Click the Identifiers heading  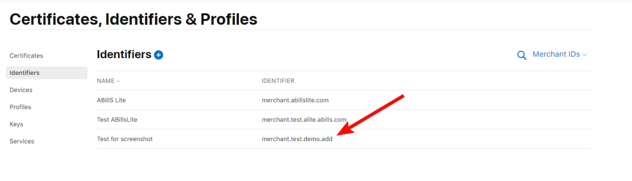[x=124, y=54]
